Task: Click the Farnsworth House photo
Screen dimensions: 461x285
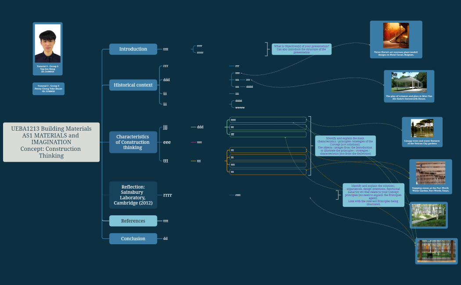Action: click(x=409, y=83)
